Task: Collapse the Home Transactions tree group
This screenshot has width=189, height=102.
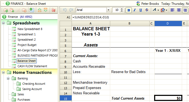Action: [x=3, y=72]
